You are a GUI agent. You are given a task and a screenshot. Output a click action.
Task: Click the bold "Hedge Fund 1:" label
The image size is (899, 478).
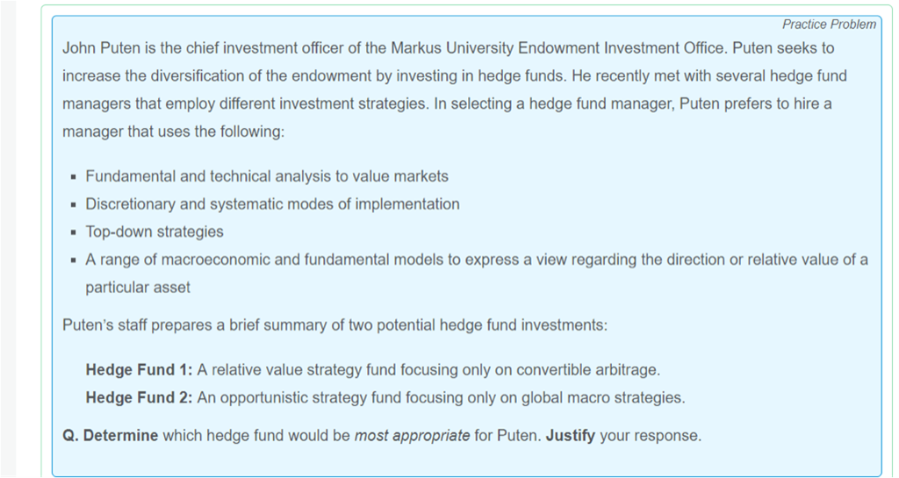click(x=139, y=369)
